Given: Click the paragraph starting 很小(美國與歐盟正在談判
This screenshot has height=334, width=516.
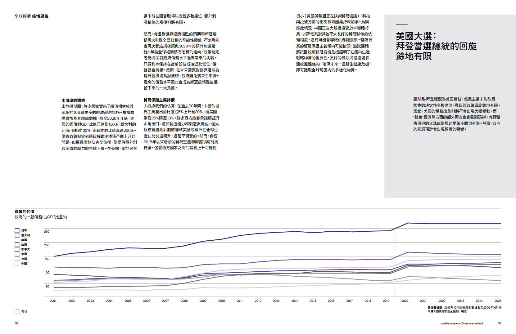Looking at the screenshot, I should pyautogui.click(x=334, y=43).
